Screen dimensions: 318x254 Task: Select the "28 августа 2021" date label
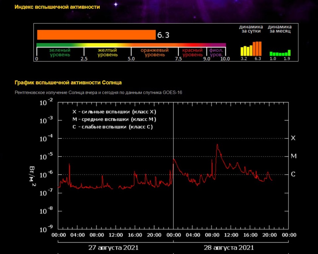(x=229, y=247)
